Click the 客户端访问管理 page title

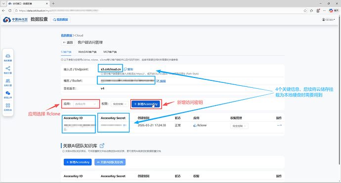click(90, 42)
